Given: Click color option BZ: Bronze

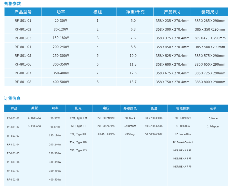Looking at the screenshot, I should 130,126.
